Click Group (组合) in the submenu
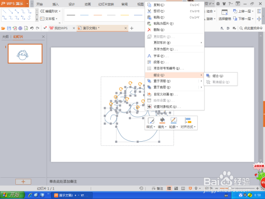 click(x=220, y=76)
